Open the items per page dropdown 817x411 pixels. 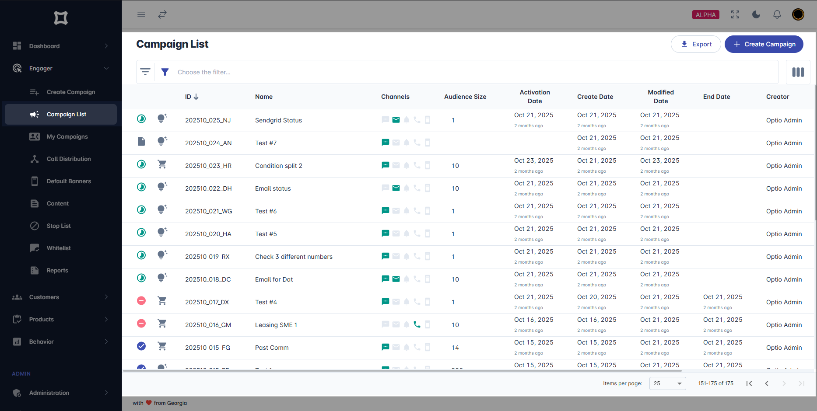668,383
